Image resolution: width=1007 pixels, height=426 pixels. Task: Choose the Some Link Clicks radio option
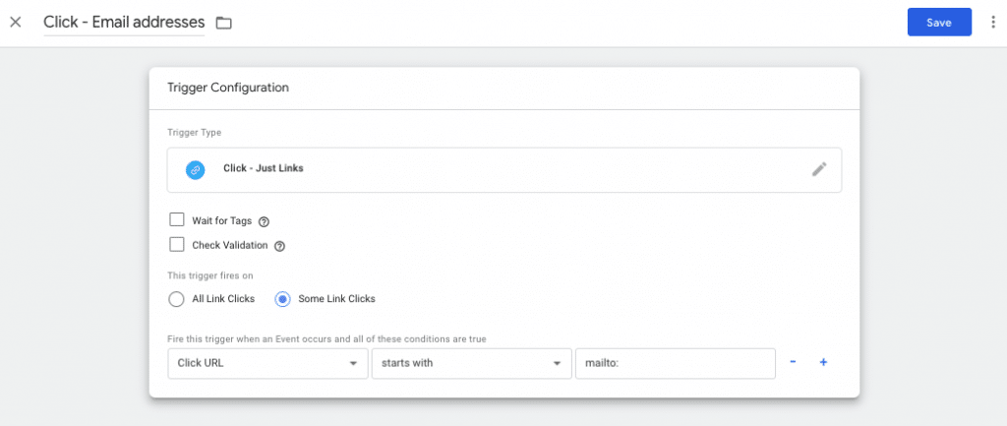[282, 298]
